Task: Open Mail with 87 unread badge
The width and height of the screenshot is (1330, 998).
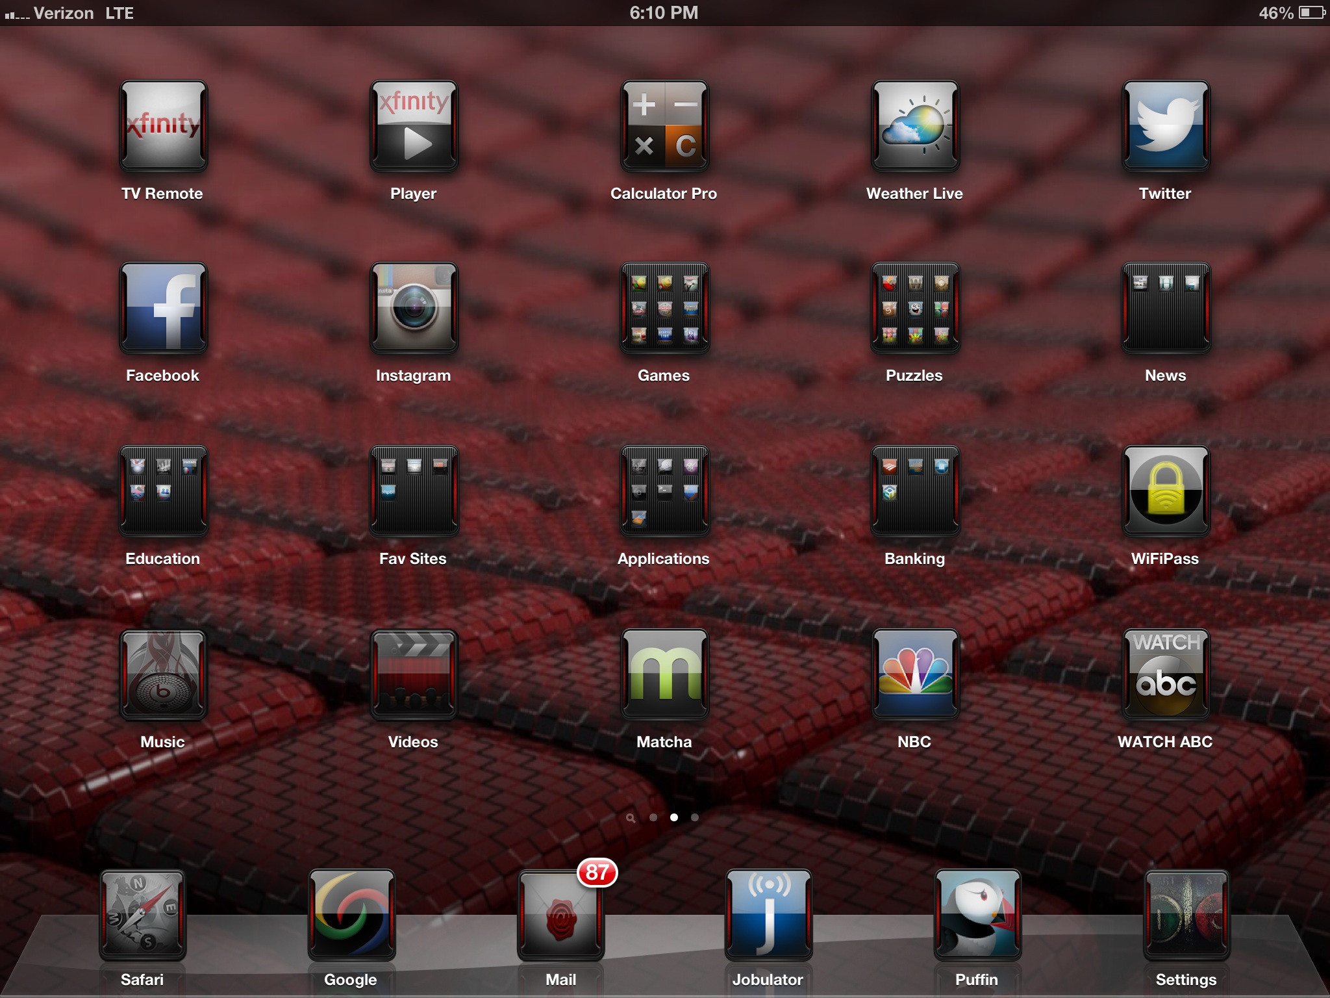Action: [561, 915]
